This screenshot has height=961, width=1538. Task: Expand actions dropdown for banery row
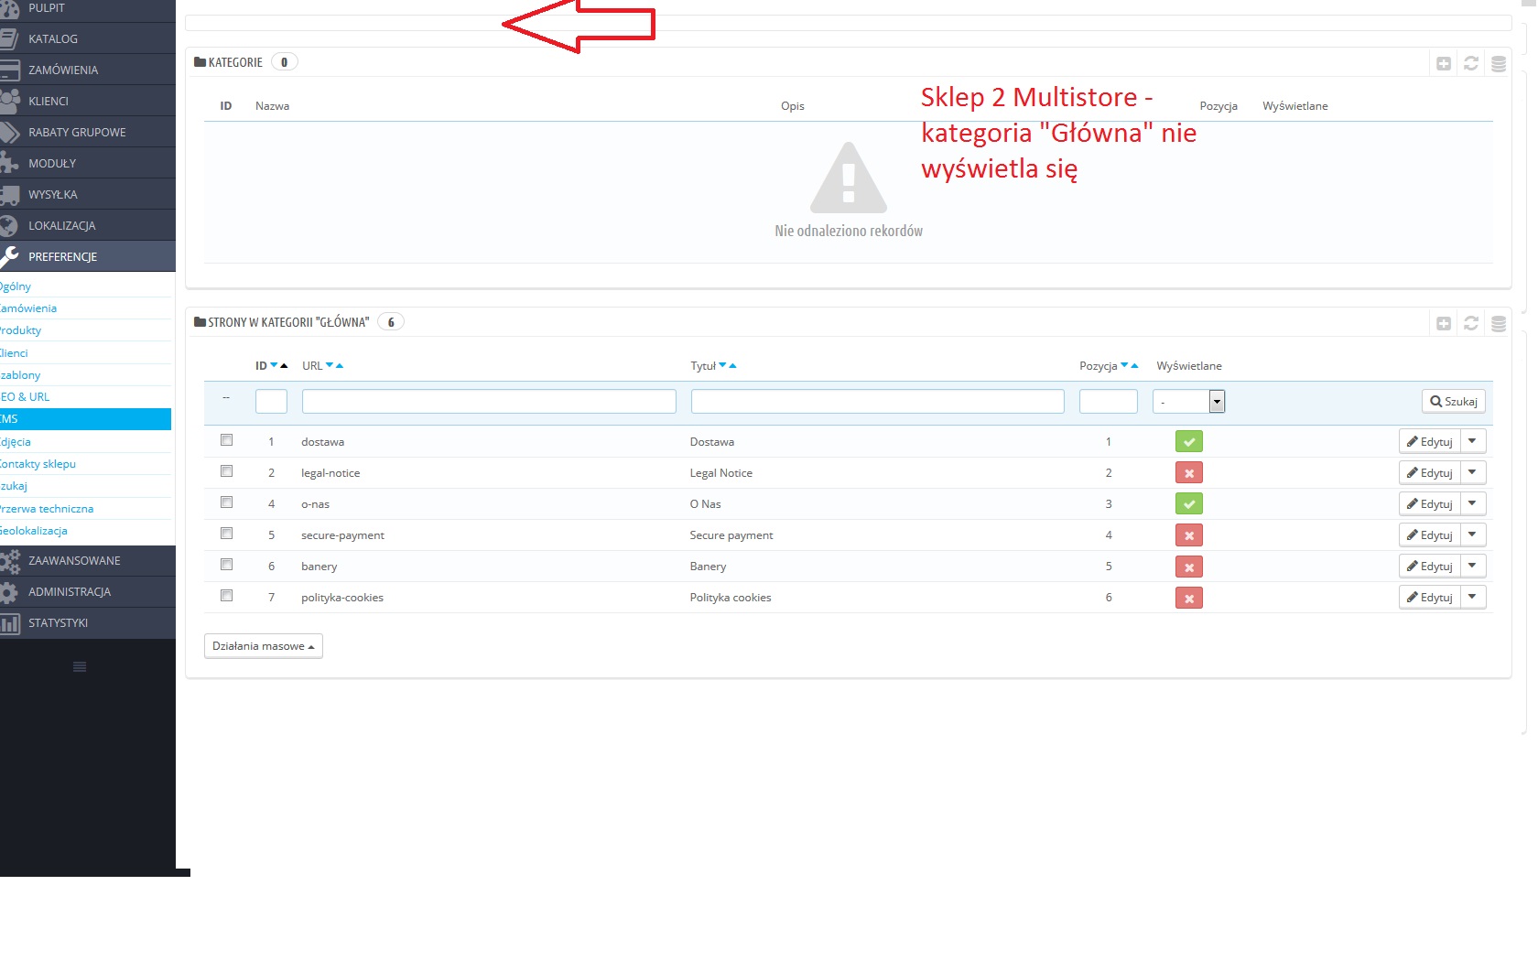[x=1473, y=566]
